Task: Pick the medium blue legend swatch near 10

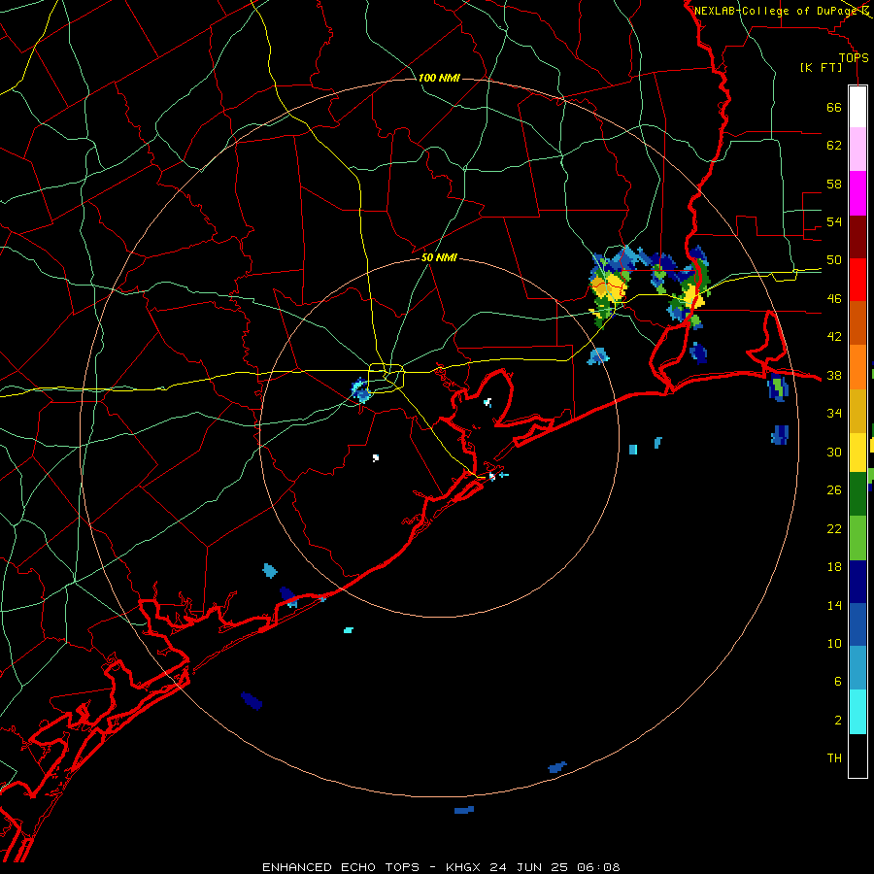Action: click(x=857, y=624)
